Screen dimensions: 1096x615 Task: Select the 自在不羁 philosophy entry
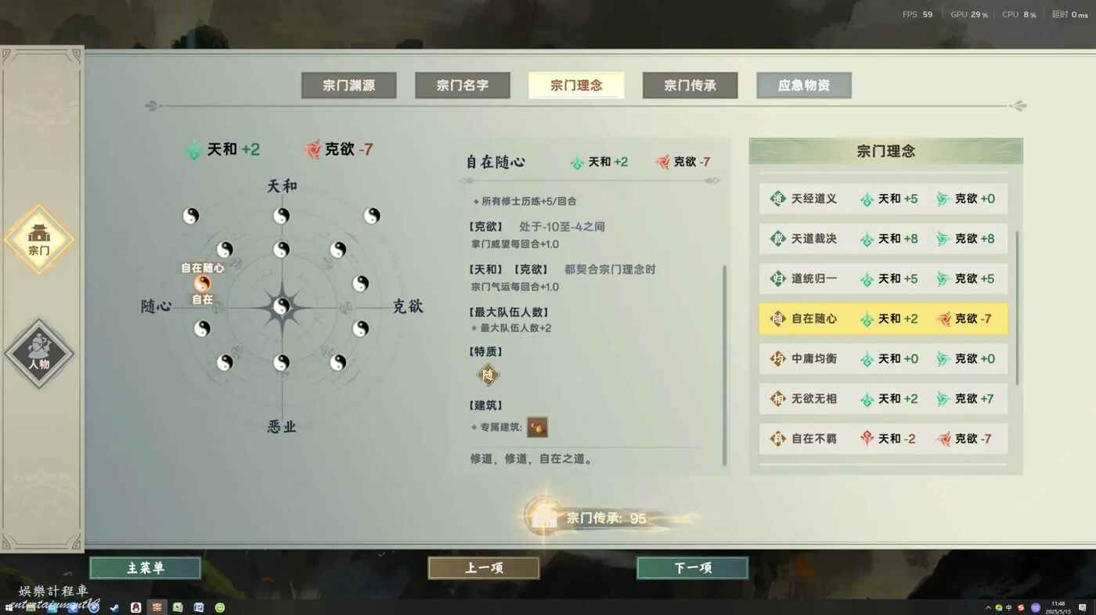point(883,438)
